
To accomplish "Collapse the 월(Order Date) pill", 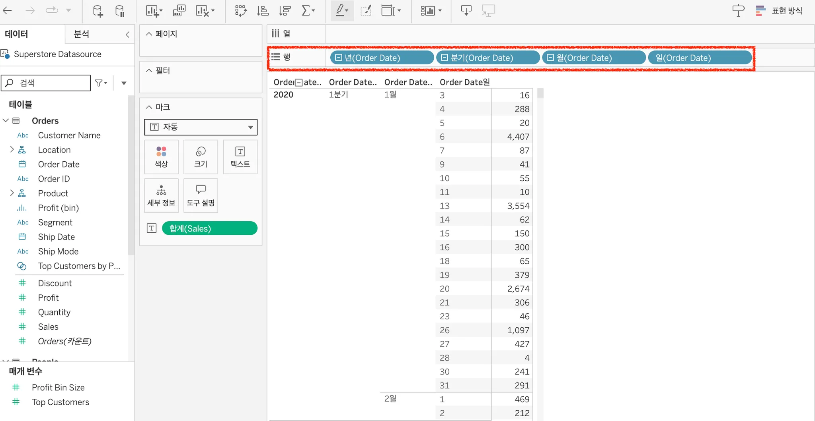I will pyautogui.click(x=550, y=58).
